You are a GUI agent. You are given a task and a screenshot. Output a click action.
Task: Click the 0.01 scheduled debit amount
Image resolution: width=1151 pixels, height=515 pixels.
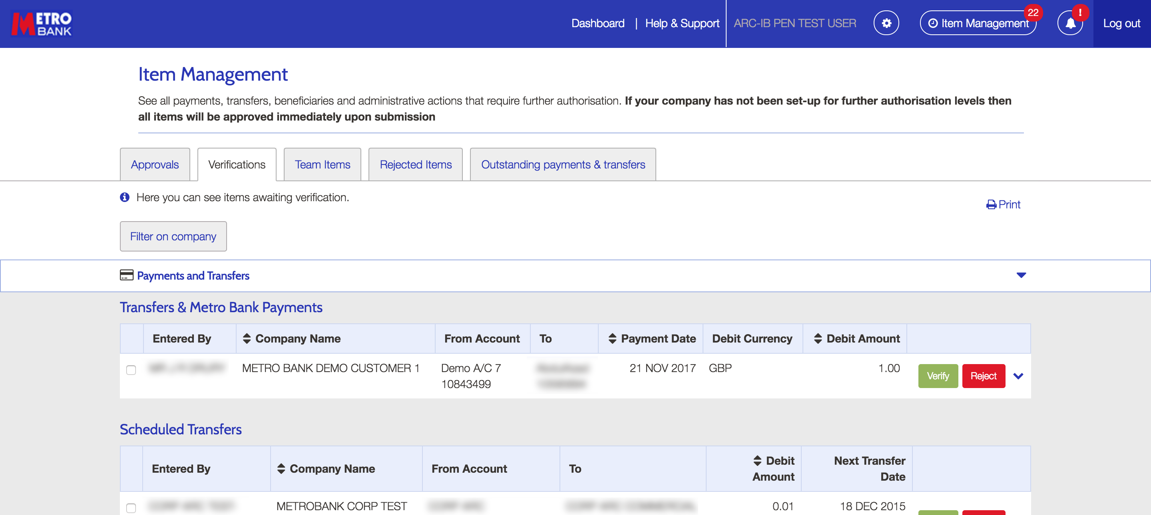tap(783, 506)
